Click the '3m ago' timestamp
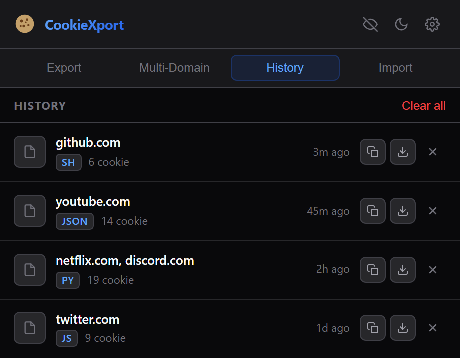This screenshot has width=460, height=358. 331,152
